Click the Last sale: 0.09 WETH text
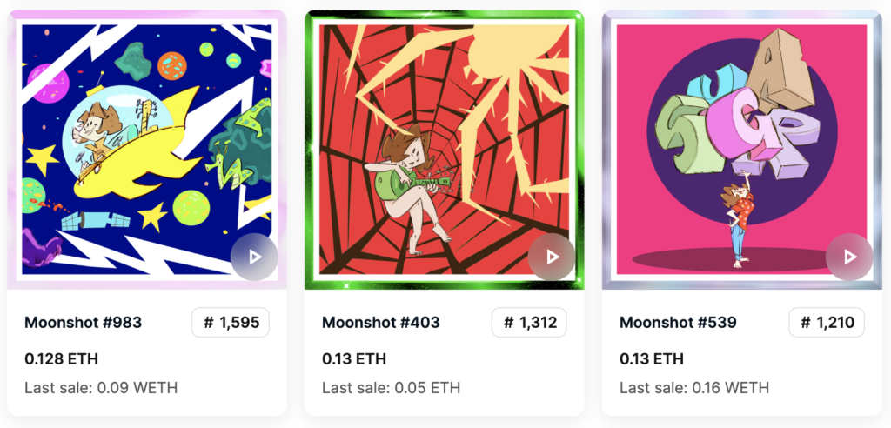This screenshot has height=428, width=891. [101, 387]
